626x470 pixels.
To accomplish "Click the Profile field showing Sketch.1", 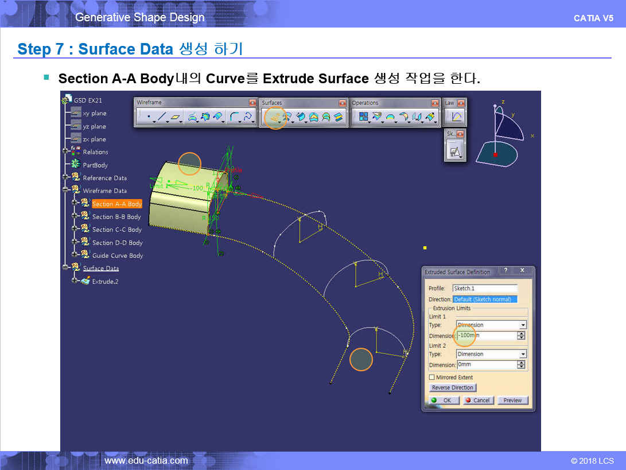I will tap(485, 288).
